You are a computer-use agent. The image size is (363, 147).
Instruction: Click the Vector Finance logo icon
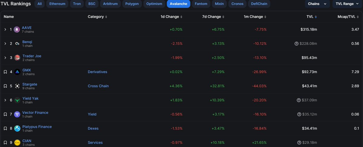click(x=17, y=114)
